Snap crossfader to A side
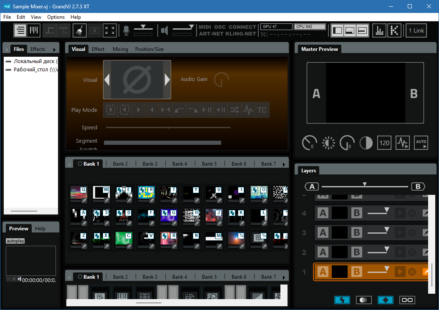This screenshot has width=439, height=310. tap(312, 187)
